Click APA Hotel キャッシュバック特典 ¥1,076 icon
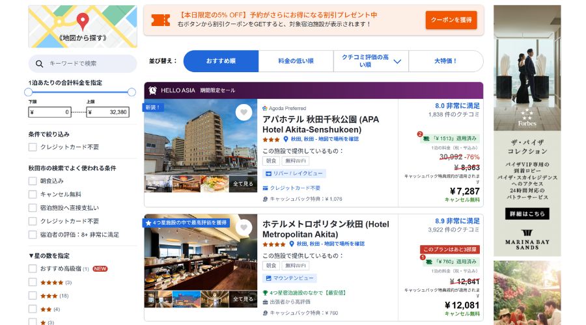Viewport: 586px width, 325px height. pyautogui.click(x=265, y=200)
